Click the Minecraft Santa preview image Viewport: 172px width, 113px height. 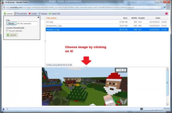pos(84,87)
